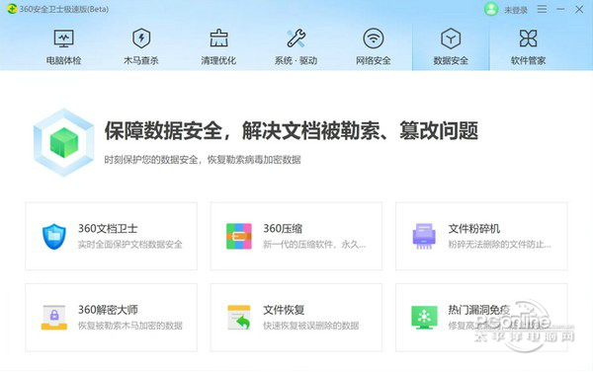Click the 360 logo in title bar
This screenshot has width=593, height=372.
12,9
